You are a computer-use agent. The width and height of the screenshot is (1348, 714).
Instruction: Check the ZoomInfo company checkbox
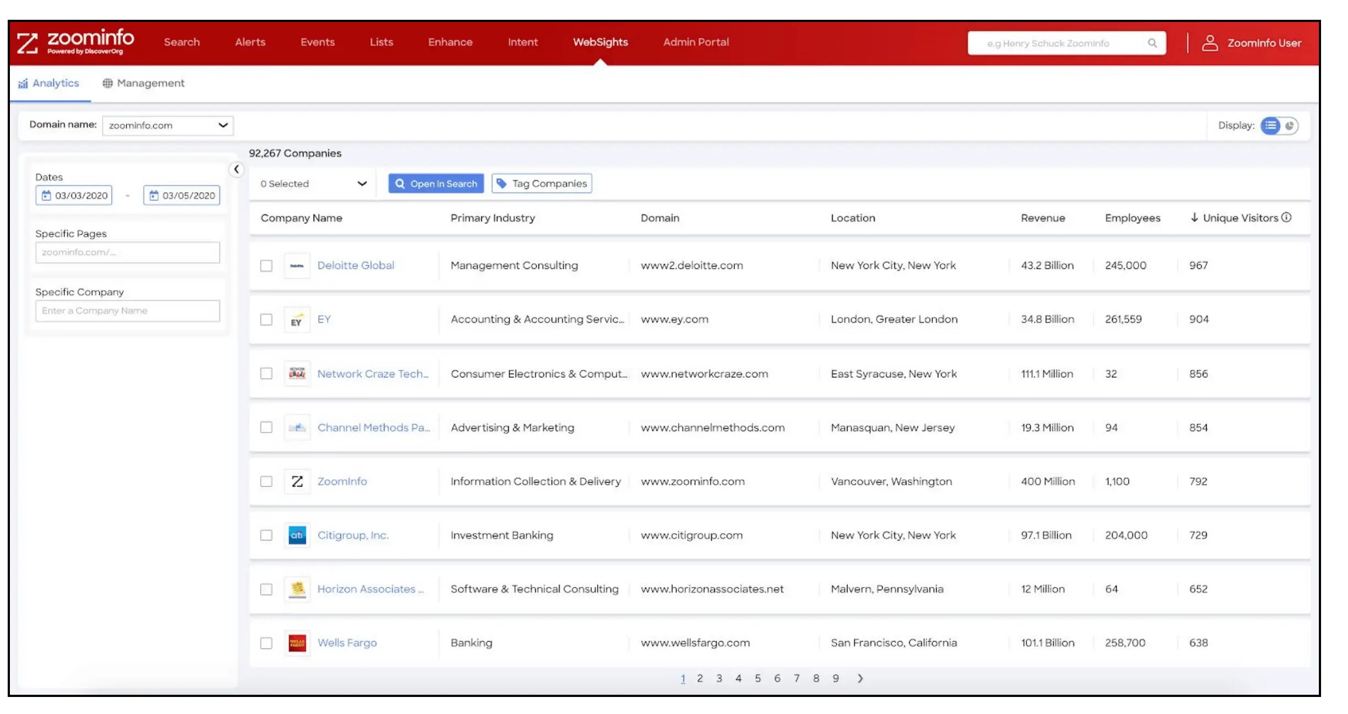267,481
